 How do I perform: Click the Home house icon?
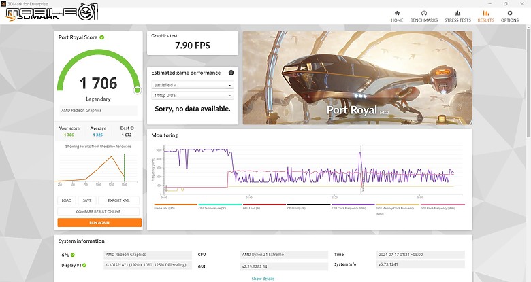coord(397,13)
